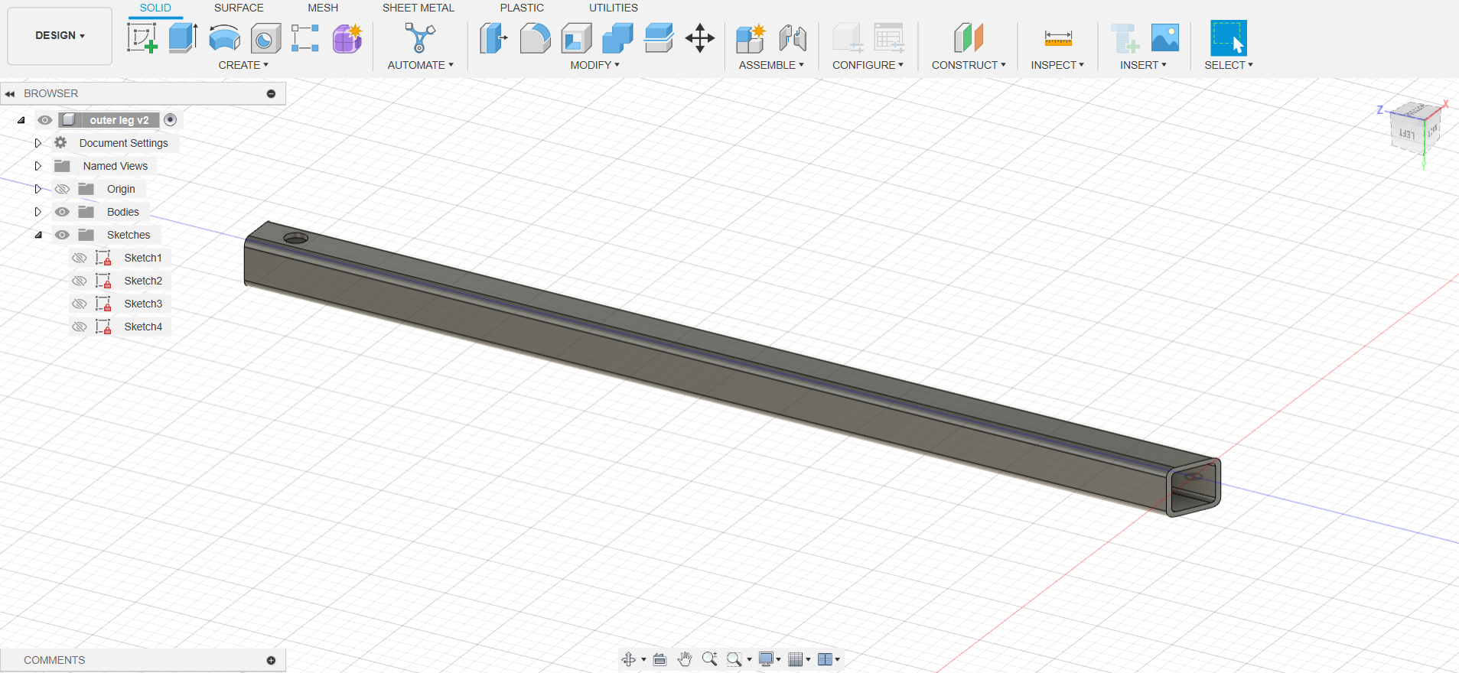Click the Zoom magnifier icon

710,659
